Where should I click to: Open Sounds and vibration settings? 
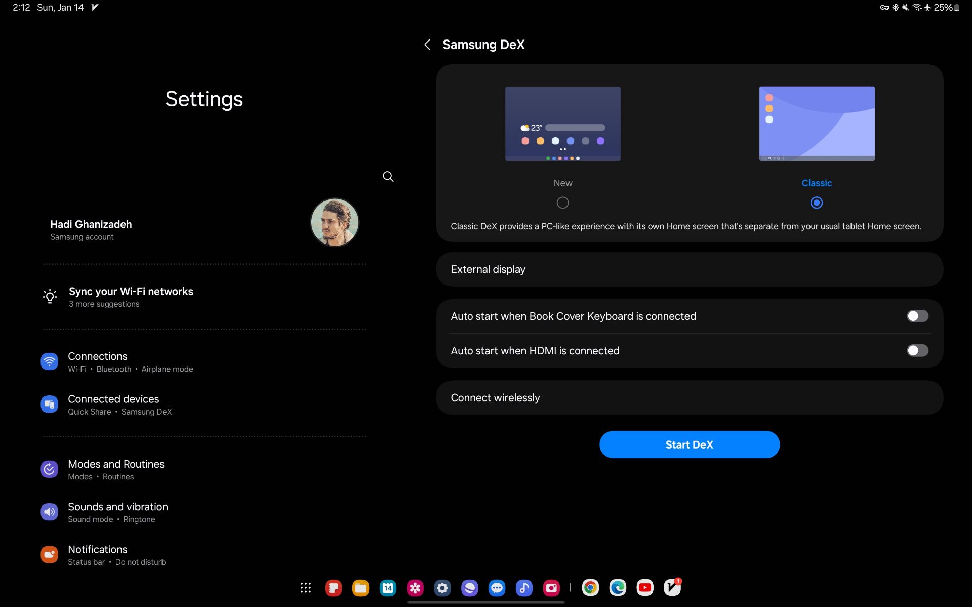coord(117,512)
